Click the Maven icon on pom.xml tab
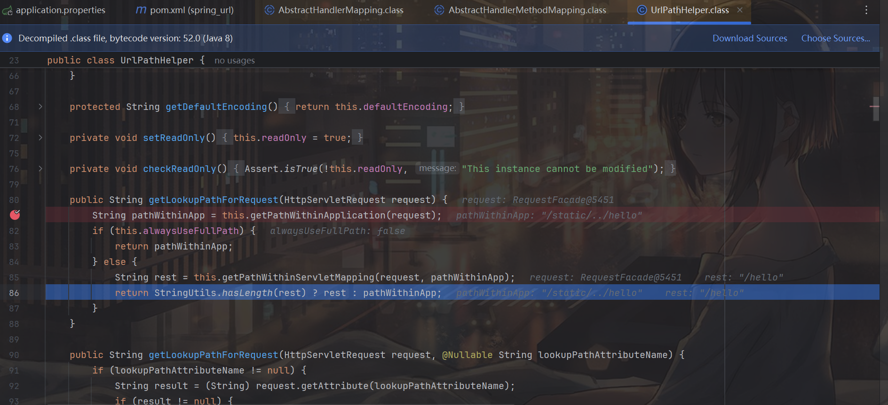The width and height of the screenshot is (888, 405). (141, 10)
